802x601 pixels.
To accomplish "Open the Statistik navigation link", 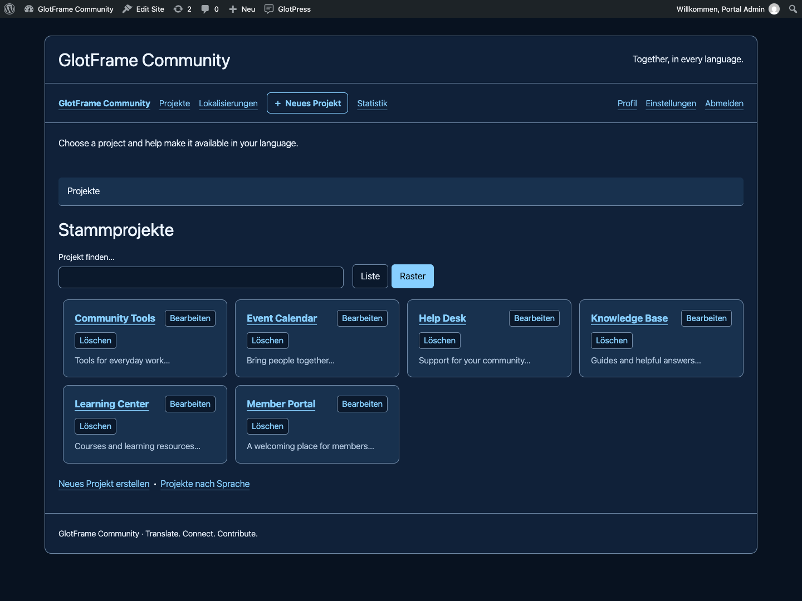I will point(372,104).
